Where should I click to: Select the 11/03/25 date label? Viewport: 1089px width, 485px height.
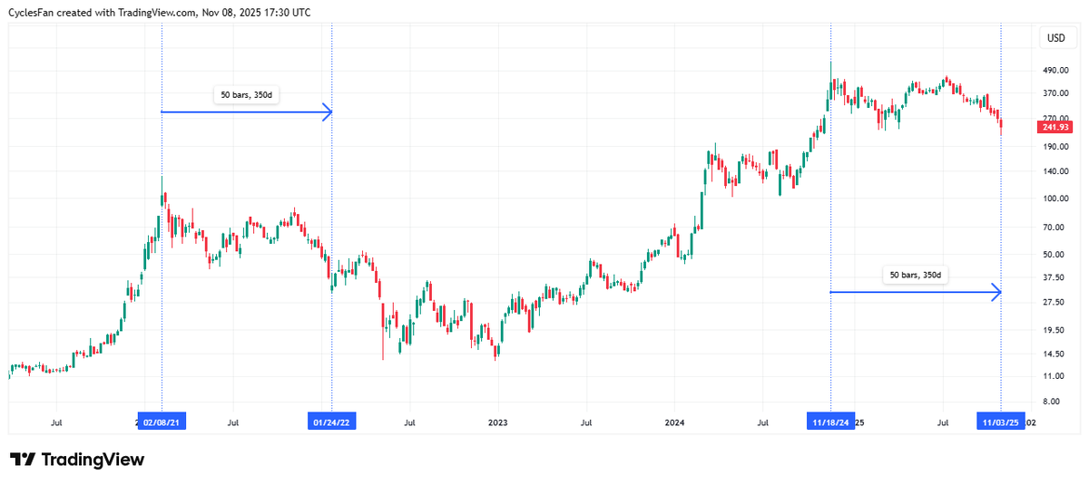(1000, 422)
